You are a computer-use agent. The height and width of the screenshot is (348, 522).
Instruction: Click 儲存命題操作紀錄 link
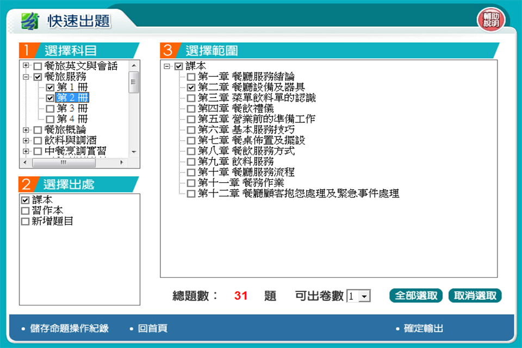(x=69, y=328)
